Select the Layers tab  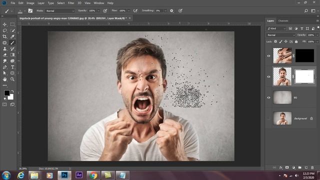tap(270, 21)
